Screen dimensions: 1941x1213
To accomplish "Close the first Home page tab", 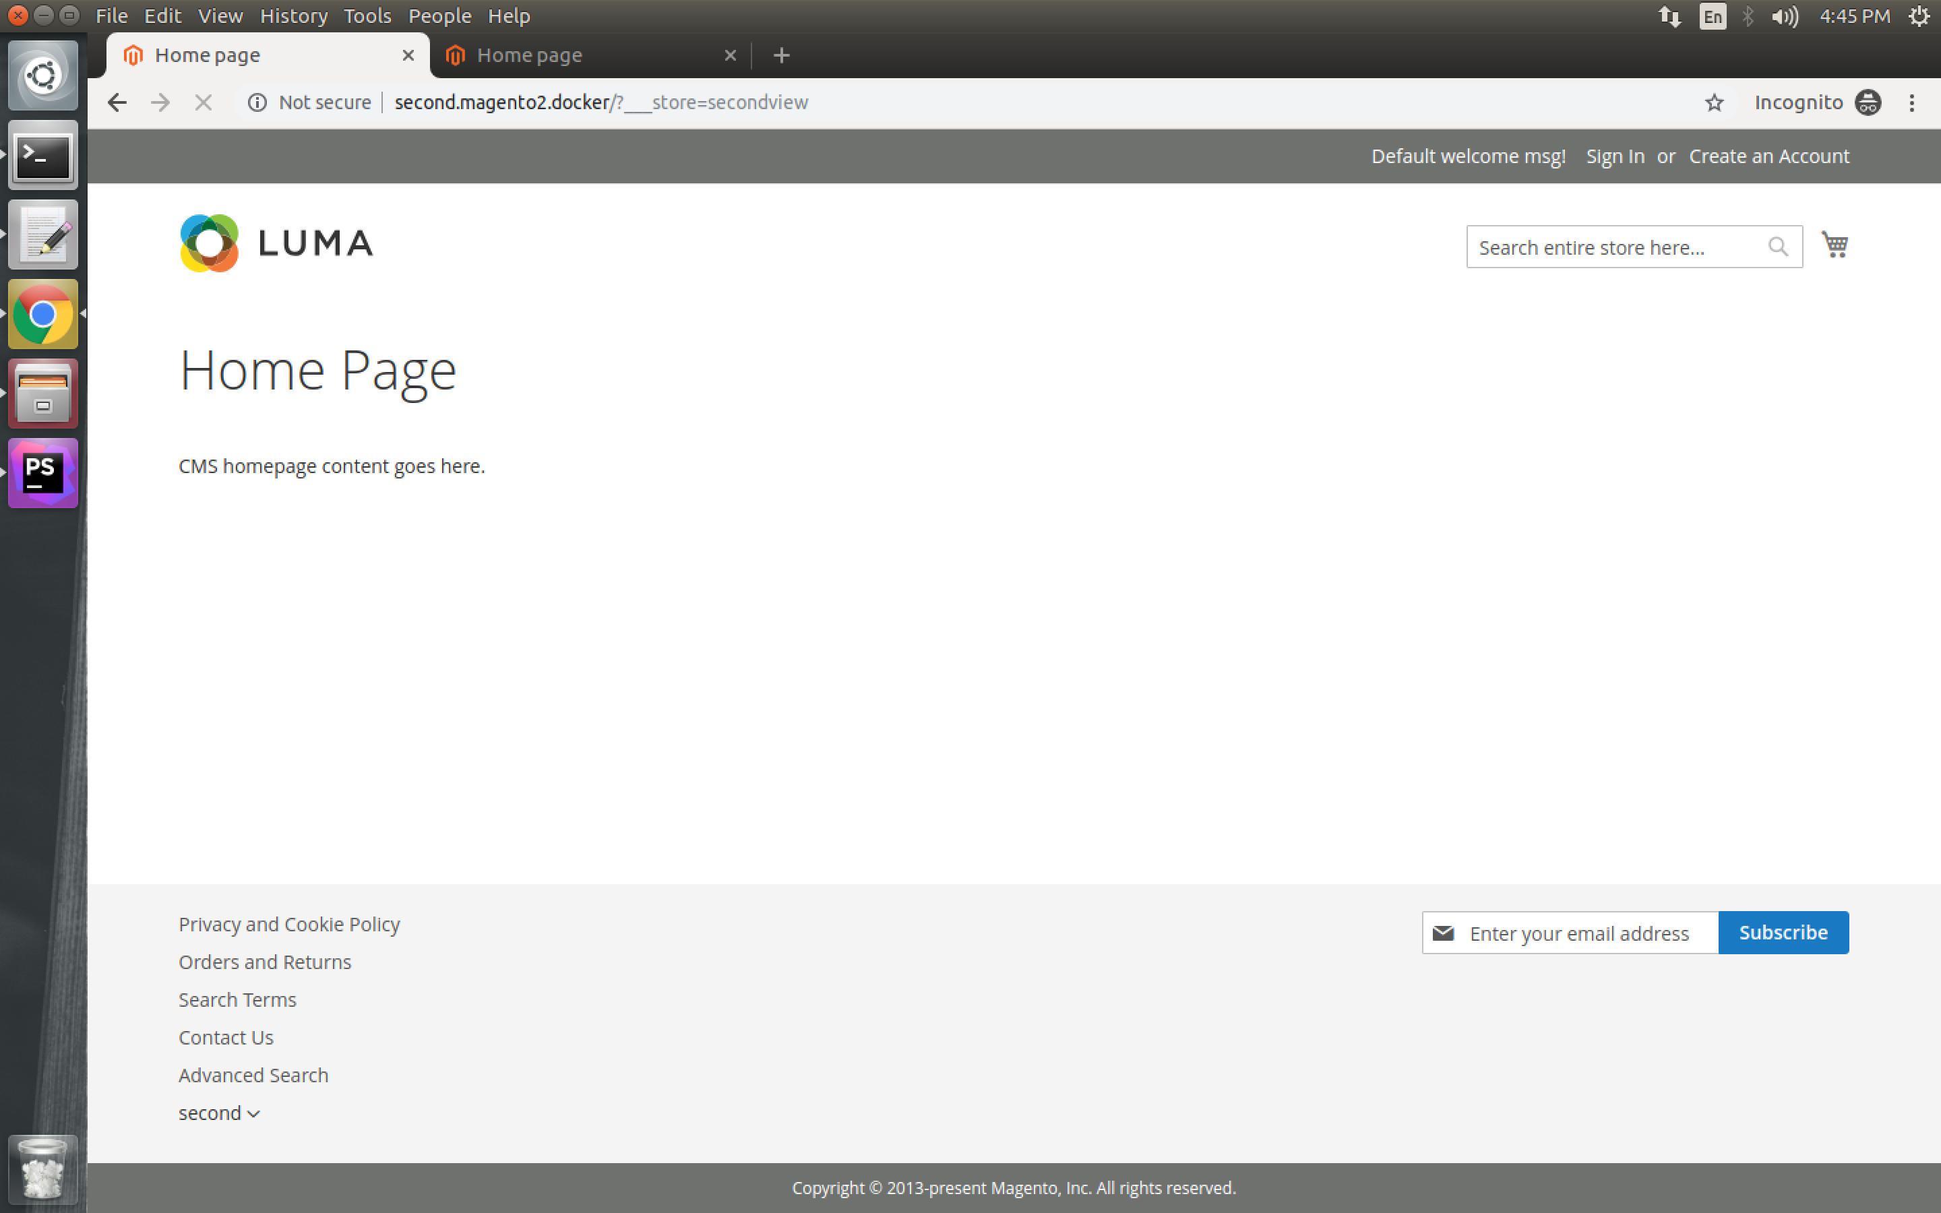I will tap(408, 55).
